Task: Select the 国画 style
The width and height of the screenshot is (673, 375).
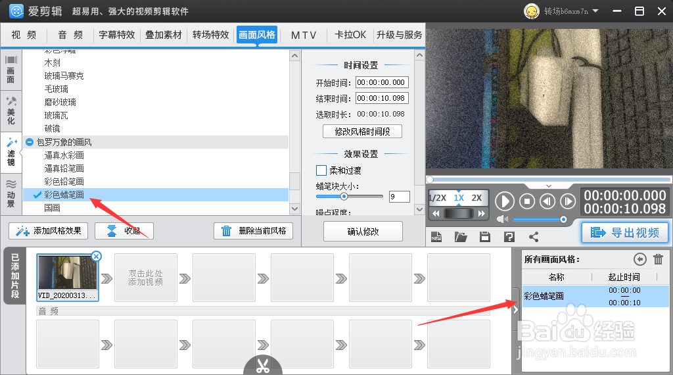Action: [53, 208]
